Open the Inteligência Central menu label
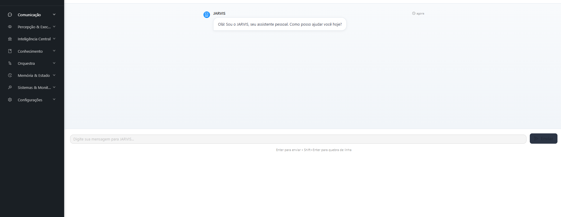 [34, 39]
